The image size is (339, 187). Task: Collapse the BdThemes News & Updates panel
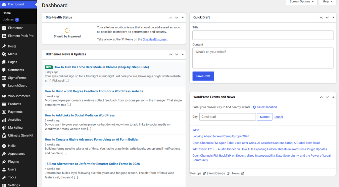click(x=183, y=54)
